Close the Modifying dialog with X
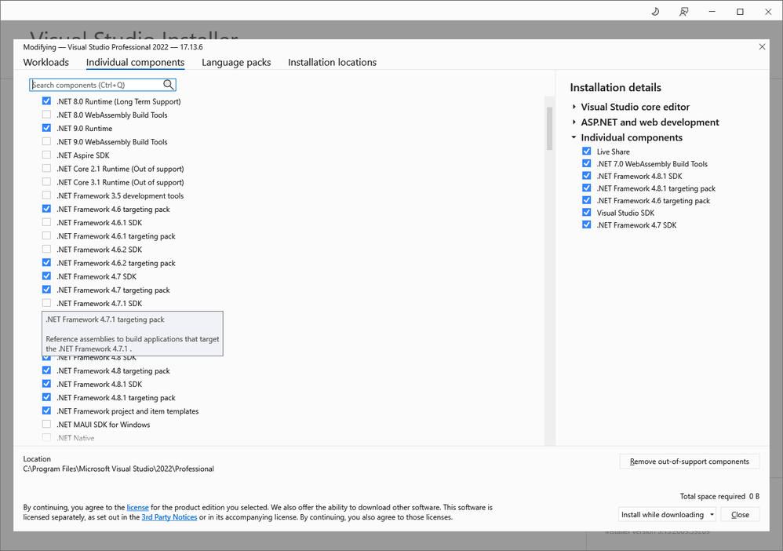The height and width of the screenshot is (551, 783). [762, 47]
